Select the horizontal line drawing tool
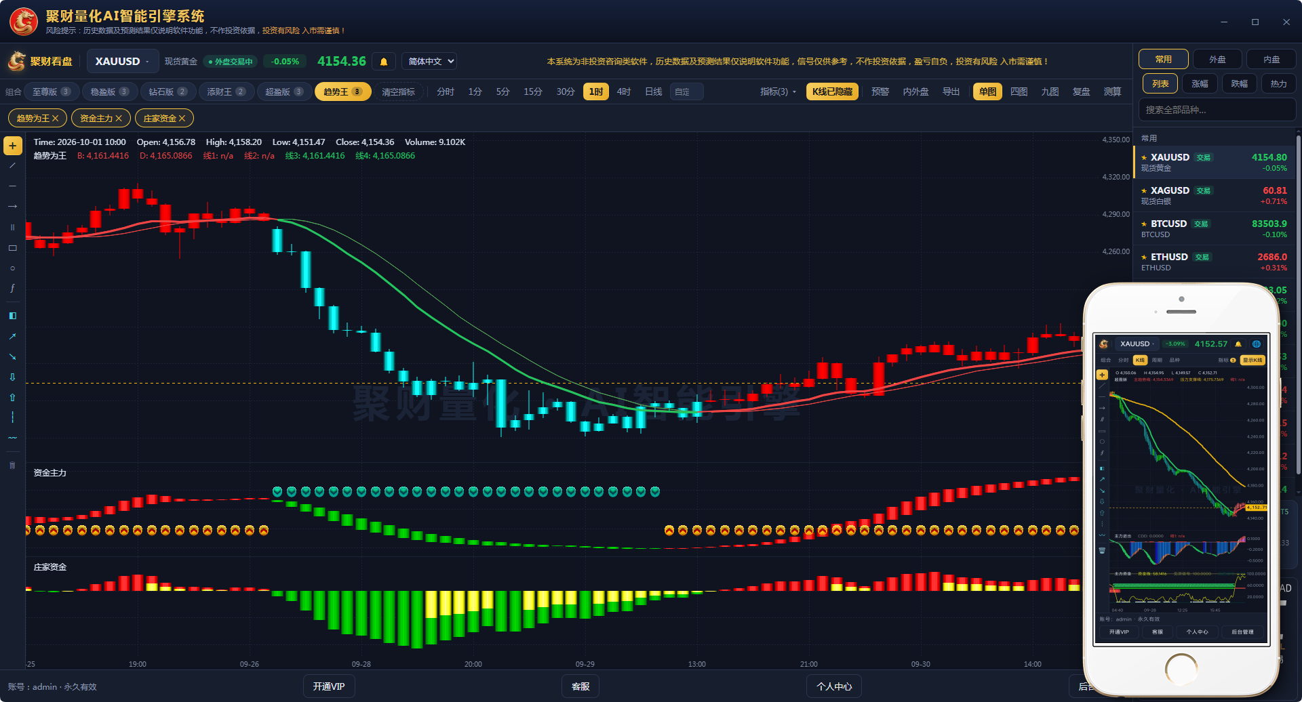The height and width of the screenshot is (702, 1302). tap(12, 186)
